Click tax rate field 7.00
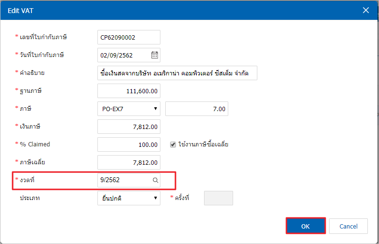Viewport: 379px width, 244px height. click(197, 109)
